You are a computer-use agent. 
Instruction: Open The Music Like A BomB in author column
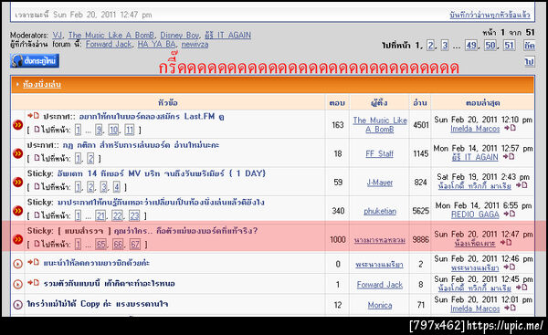click(x=380, y=125)
